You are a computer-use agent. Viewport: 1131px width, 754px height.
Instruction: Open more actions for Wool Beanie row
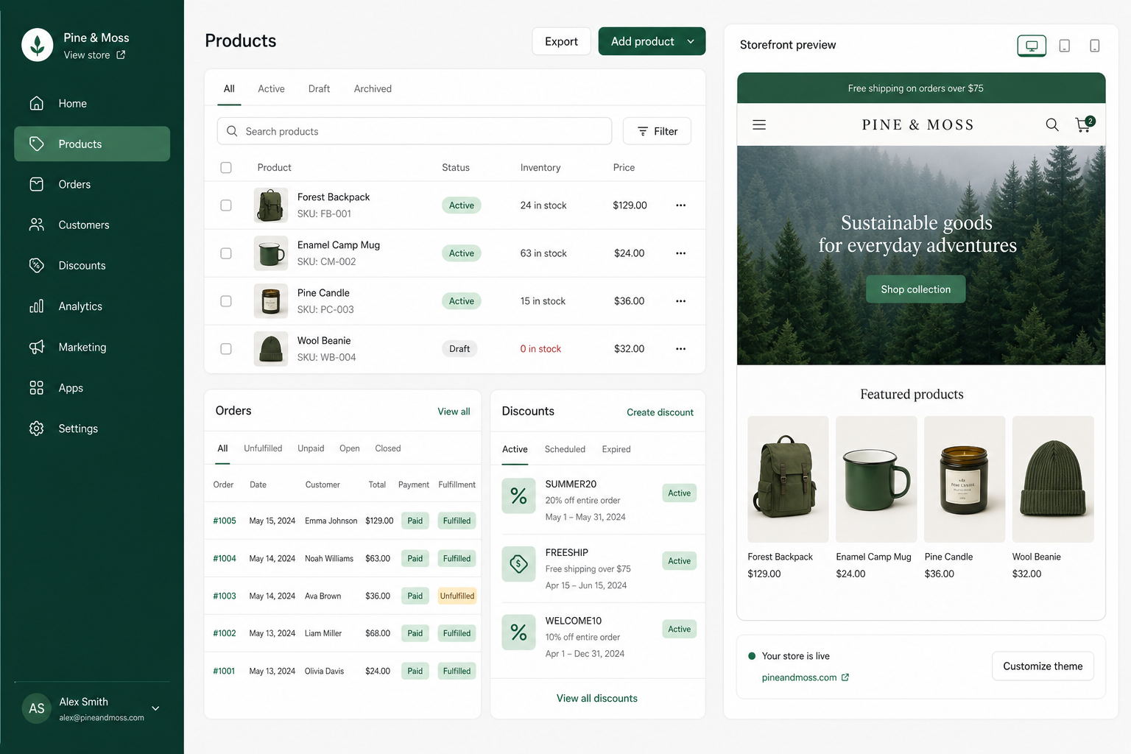(x=681, y=349)
